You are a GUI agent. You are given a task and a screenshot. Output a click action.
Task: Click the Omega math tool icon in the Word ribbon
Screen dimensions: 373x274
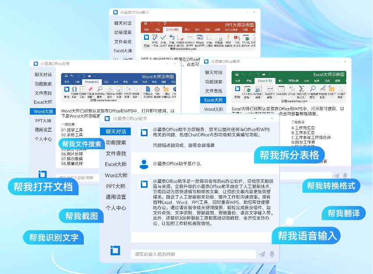pos(74,90)
